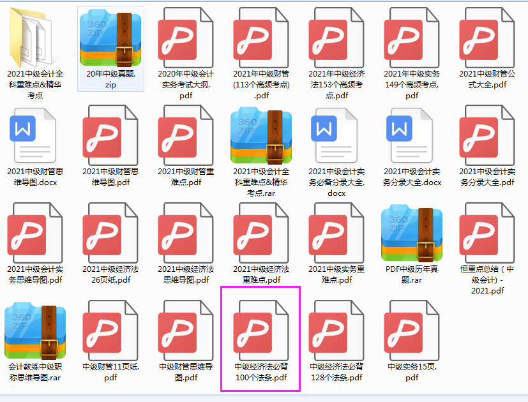Click the file name '2021年中级实务149个高频考点.pdf'
This screenshot has width=528, height=402.
click(x=412, y=84)
